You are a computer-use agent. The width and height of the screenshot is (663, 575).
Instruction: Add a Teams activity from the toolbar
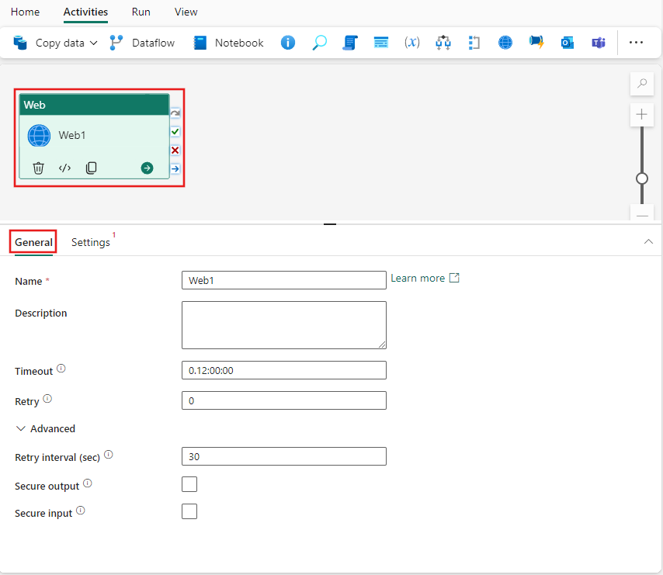click(x=599, y=43)
